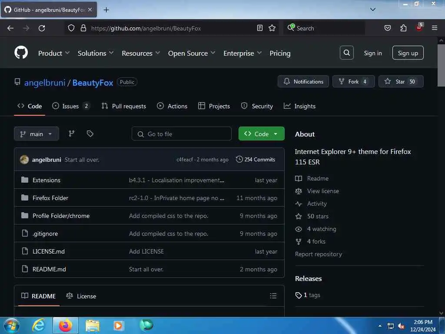Switch to the Security tab
The image size is (445, 334).
(x=257, y=106)
